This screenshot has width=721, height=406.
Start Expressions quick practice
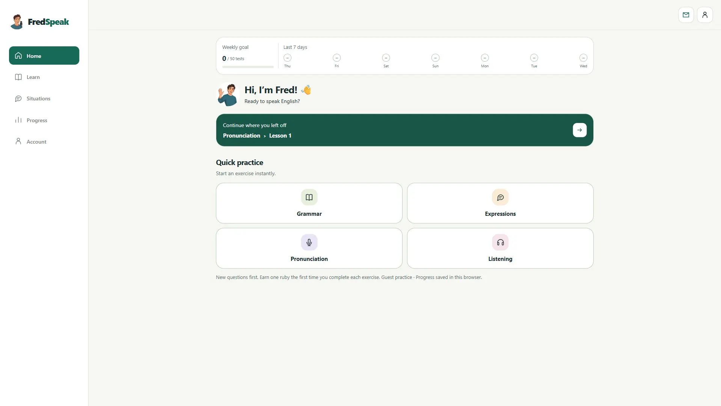coord(500,203)
